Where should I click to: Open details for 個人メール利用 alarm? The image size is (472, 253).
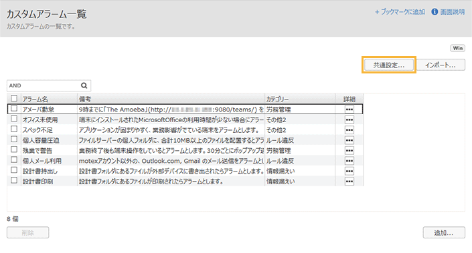(349, 161)
